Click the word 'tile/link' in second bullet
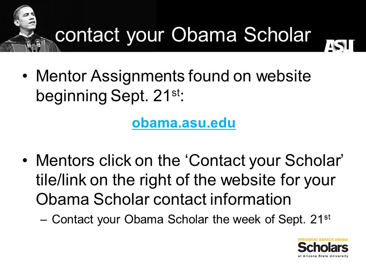Viewport: 366px width, 274px height. coord(61,180)
